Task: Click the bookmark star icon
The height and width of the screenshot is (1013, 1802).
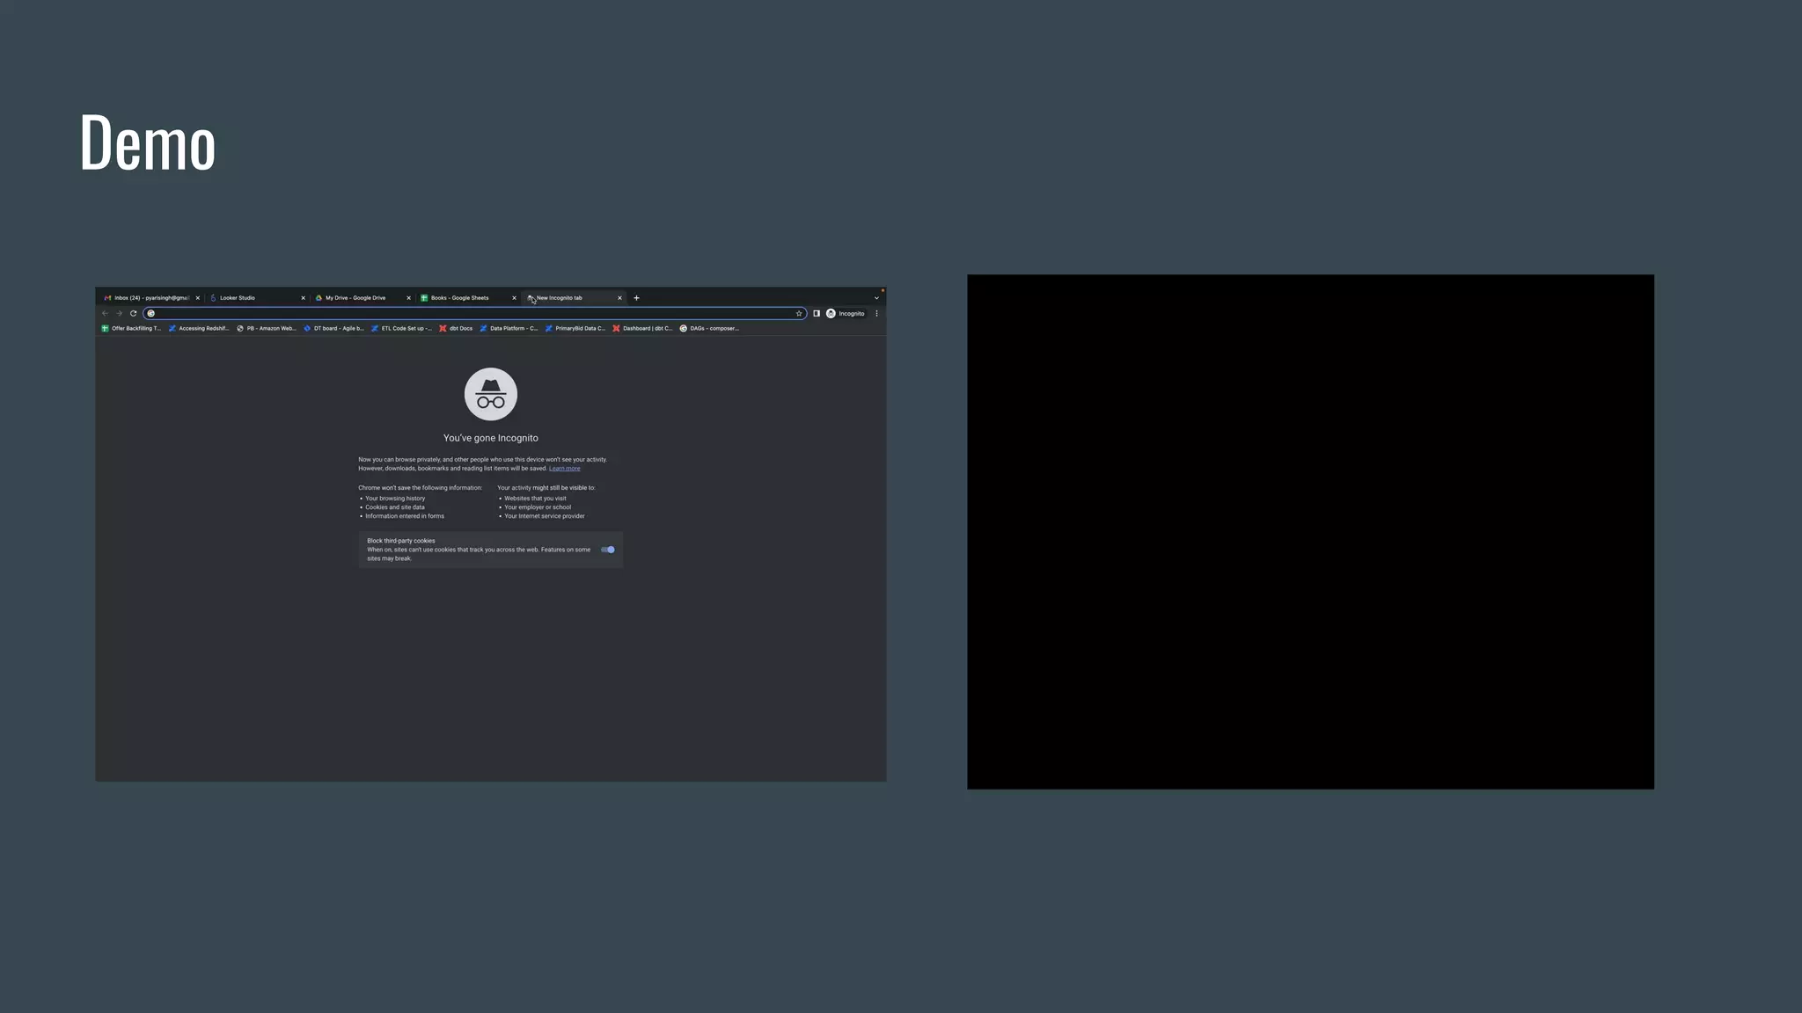Action: tap(799, 313)
